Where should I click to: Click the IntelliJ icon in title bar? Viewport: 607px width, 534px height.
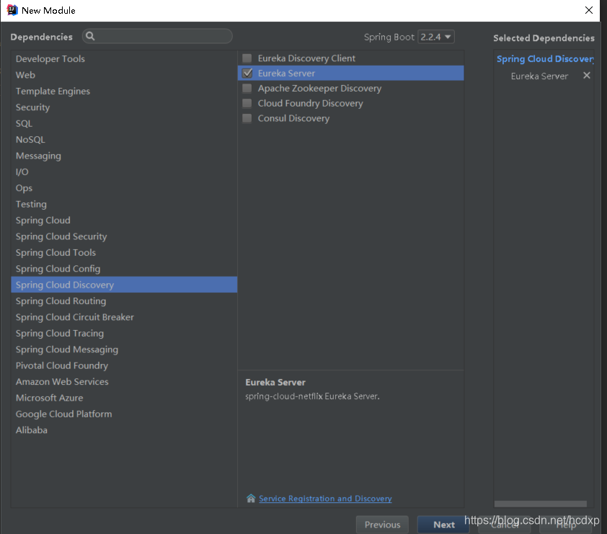(12, 10)
